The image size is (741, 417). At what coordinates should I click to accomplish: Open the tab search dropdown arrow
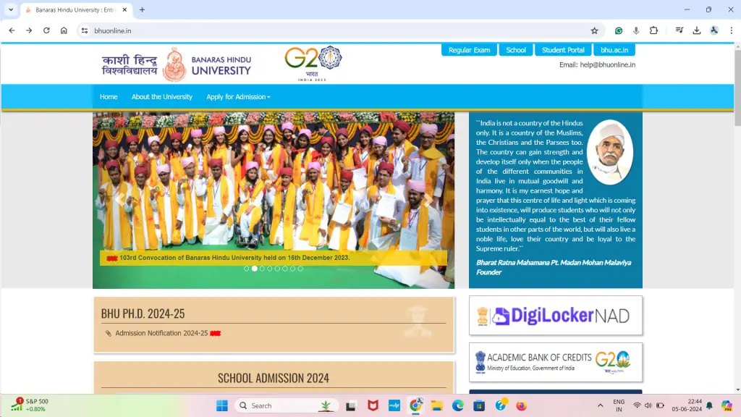pyautogui.click(x=11, y=9)
